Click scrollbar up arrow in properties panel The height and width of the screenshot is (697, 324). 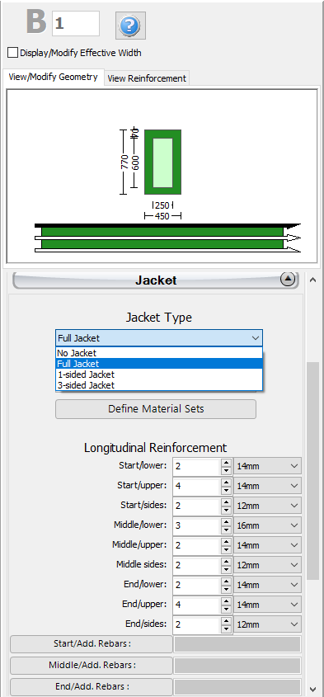coord(313,280)
